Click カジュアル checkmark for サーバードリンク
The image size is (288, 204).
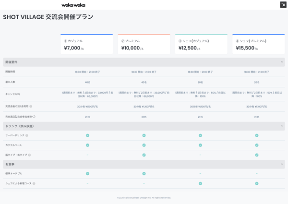87,135
